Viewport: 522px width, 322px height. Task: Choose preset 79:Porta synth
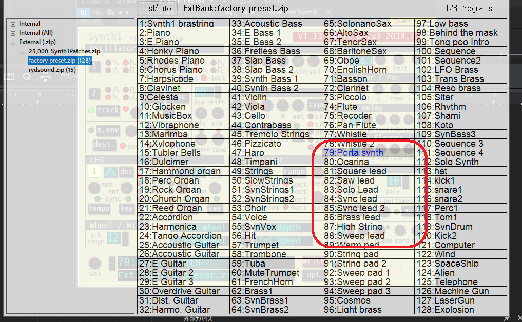[353, 153]
